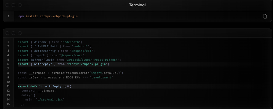Click highlighted line 6 withZephyr import
The image size is (273, 109).
pos(64,64)
